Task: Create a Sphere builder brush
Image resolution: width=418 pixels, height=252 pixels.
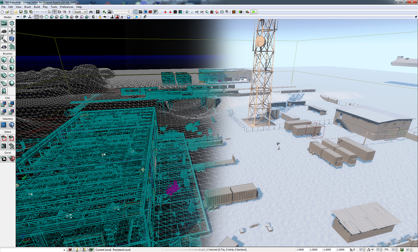Action: pyautogui.click(x=11, y=83)
